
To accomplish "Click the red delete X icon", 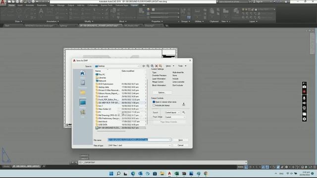I will (157, 66).
